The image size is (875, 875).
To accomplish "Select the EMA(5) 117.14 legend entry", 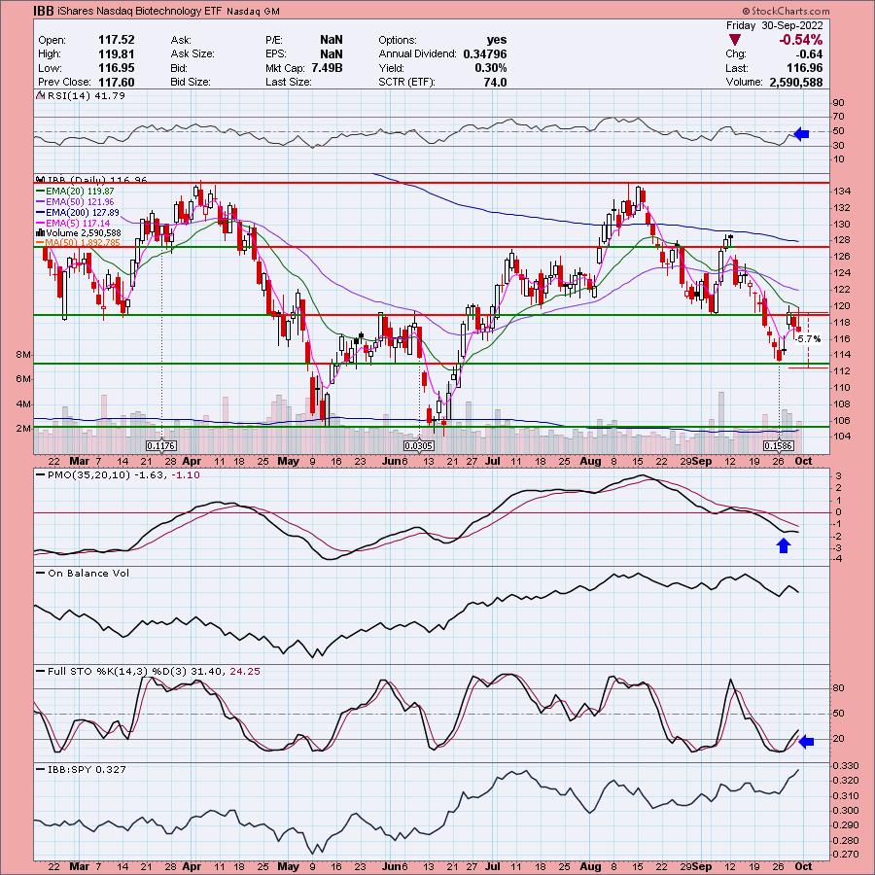I will point(73,223).
